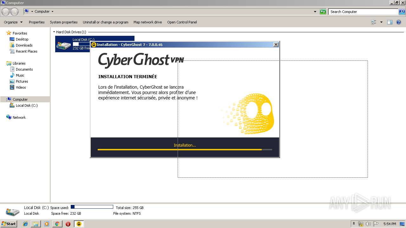Click the search magnifier icon
Image resolution: width=406 pixels, height=228 pixels.
coord(402,12)
